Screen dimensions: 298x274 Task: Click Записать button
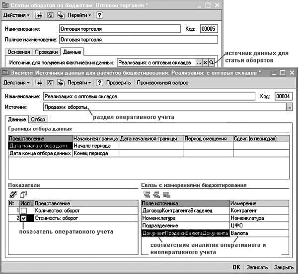(x=257, y=268)
